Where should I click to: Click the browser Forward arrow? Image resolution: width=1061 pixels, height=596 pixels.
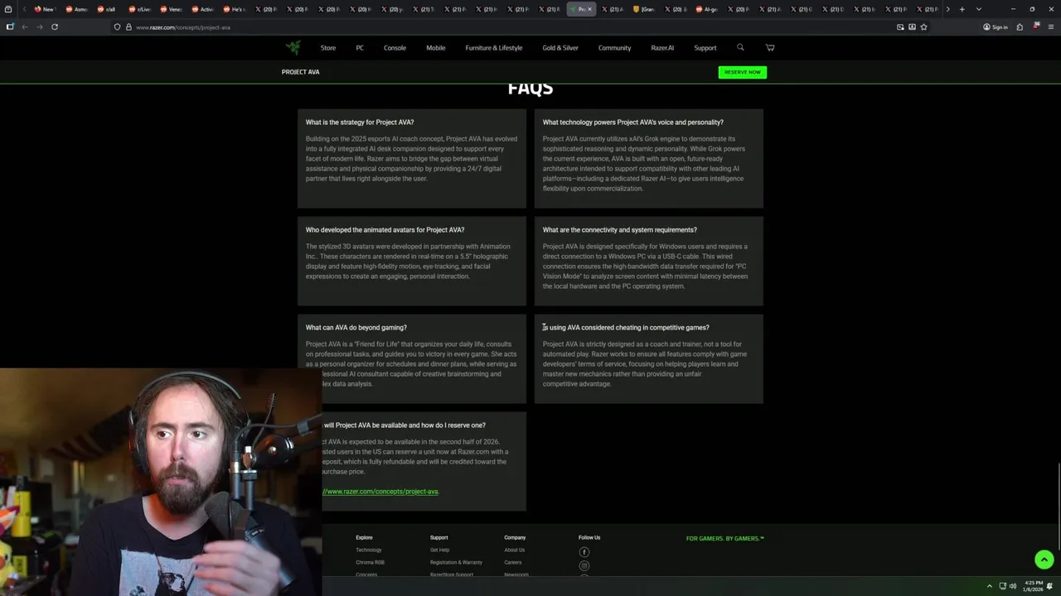pyautogui.click(x=39, y=26)
